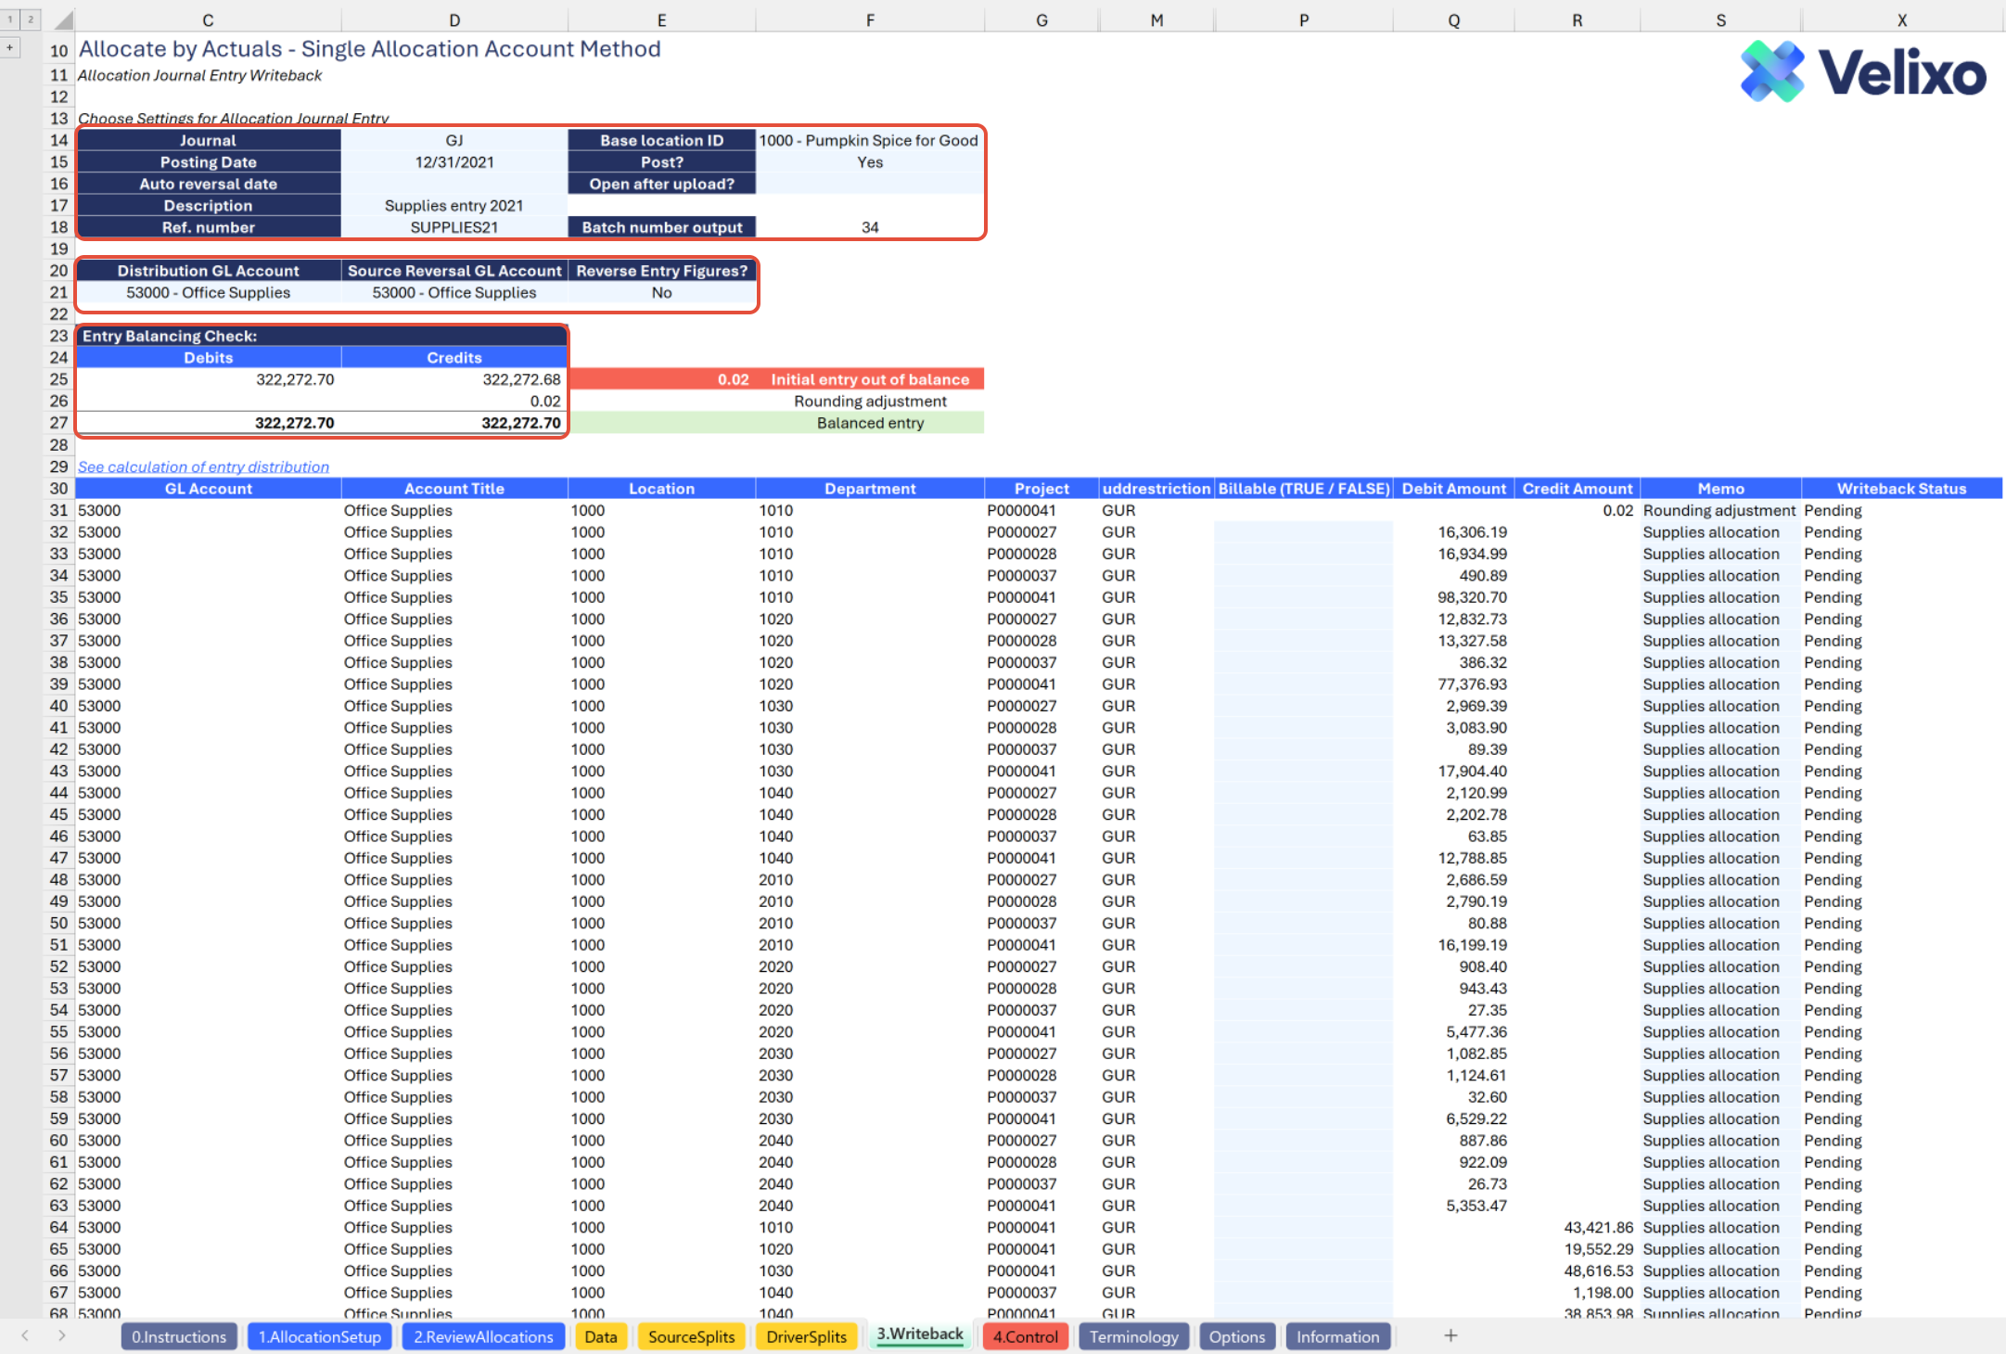Expand grouped rows with plus button
This screenshot has width=2006, height=1354.
10,46
